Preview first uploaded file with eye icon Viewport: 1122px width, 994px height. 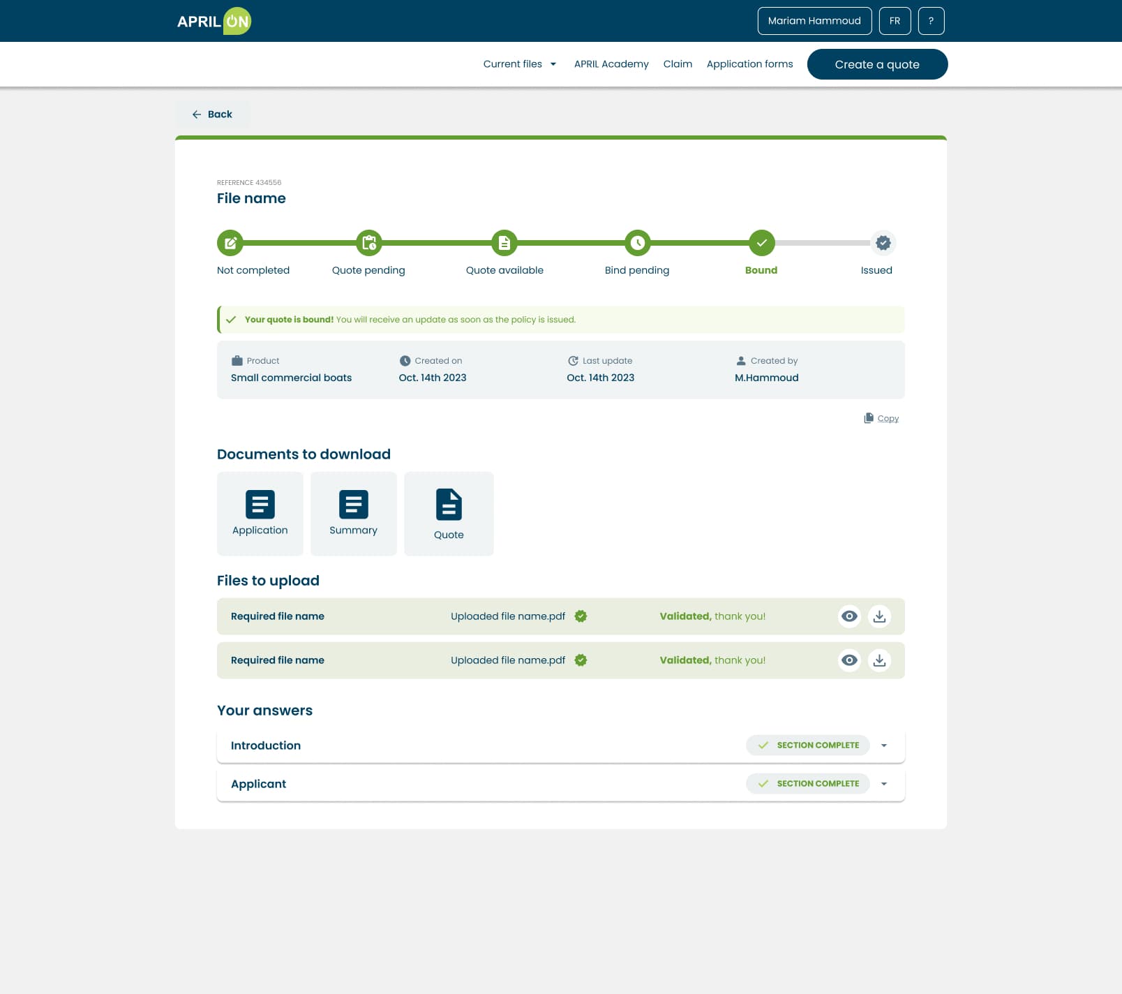pyautogui.click(x=849, y=616)
